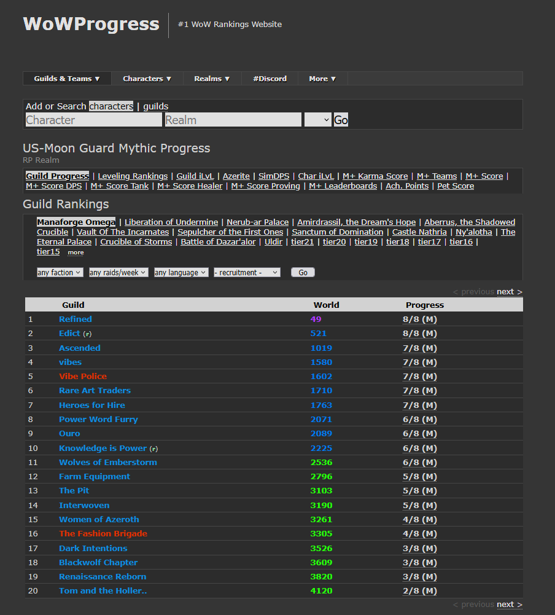Image resolution: width=555 pixels, height=615 pixels.
Task: Select Sanctum of Domination tier
Action: coord(338,232)
